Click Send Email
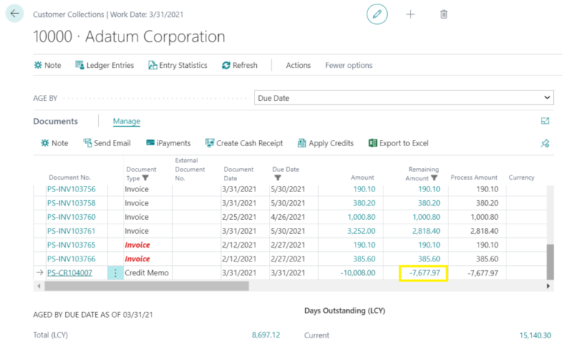Viewport: 562px width, 347px height. click(107, 143)
